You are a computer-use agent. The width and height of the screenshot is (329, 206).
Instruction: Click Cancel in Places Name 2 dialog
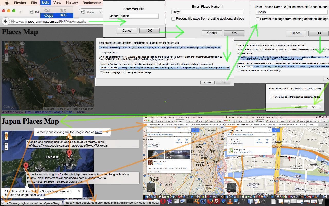tap(296, 33)
